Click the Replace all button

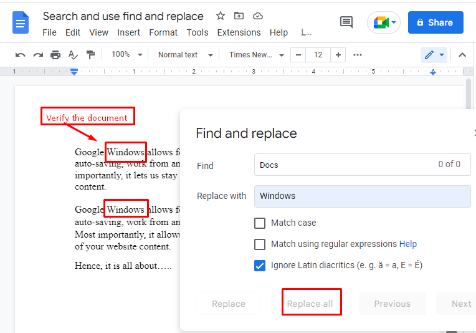(x=310, y=304)
